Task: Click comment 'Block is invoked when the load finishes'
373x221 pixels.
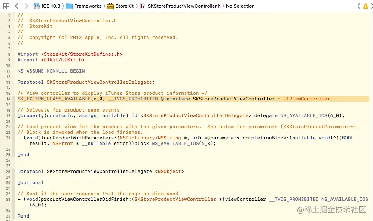Action: tap(80, 132)
